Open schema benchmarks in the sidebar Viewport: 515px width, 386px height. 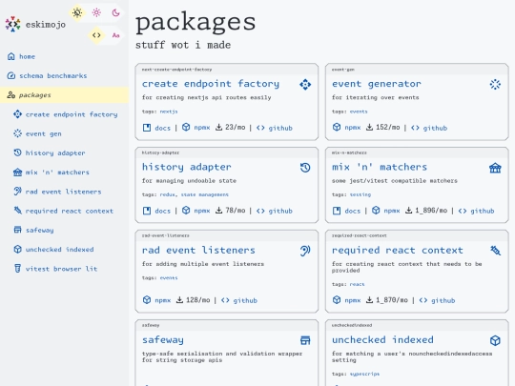pos(65,76)
